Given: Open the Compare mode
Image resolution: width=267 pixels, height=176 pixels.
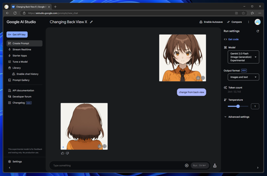Looking at the screenshot, I should [235, 22].
